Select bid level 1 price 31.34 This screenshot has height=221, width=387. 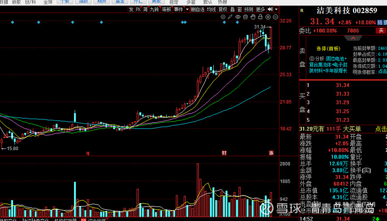point(342,85)
